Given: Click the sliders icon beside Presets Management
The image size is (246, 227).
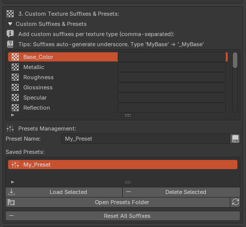Looking at the screenshot, I should pyautogui.click(x=10, y=128).
